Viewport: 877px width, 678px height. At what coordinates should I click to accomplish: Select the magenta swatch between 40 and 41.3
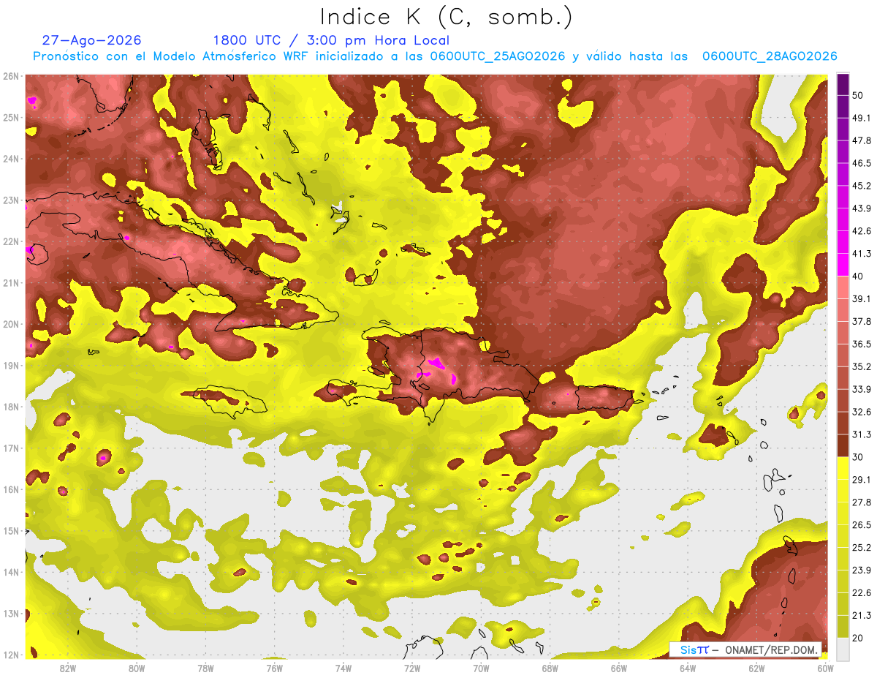[x=843, y=265]
